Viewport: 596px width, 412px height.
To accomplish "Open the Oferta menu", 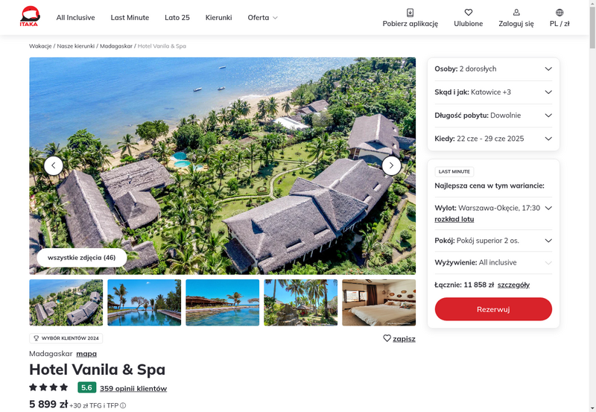I will coord(263,17).
